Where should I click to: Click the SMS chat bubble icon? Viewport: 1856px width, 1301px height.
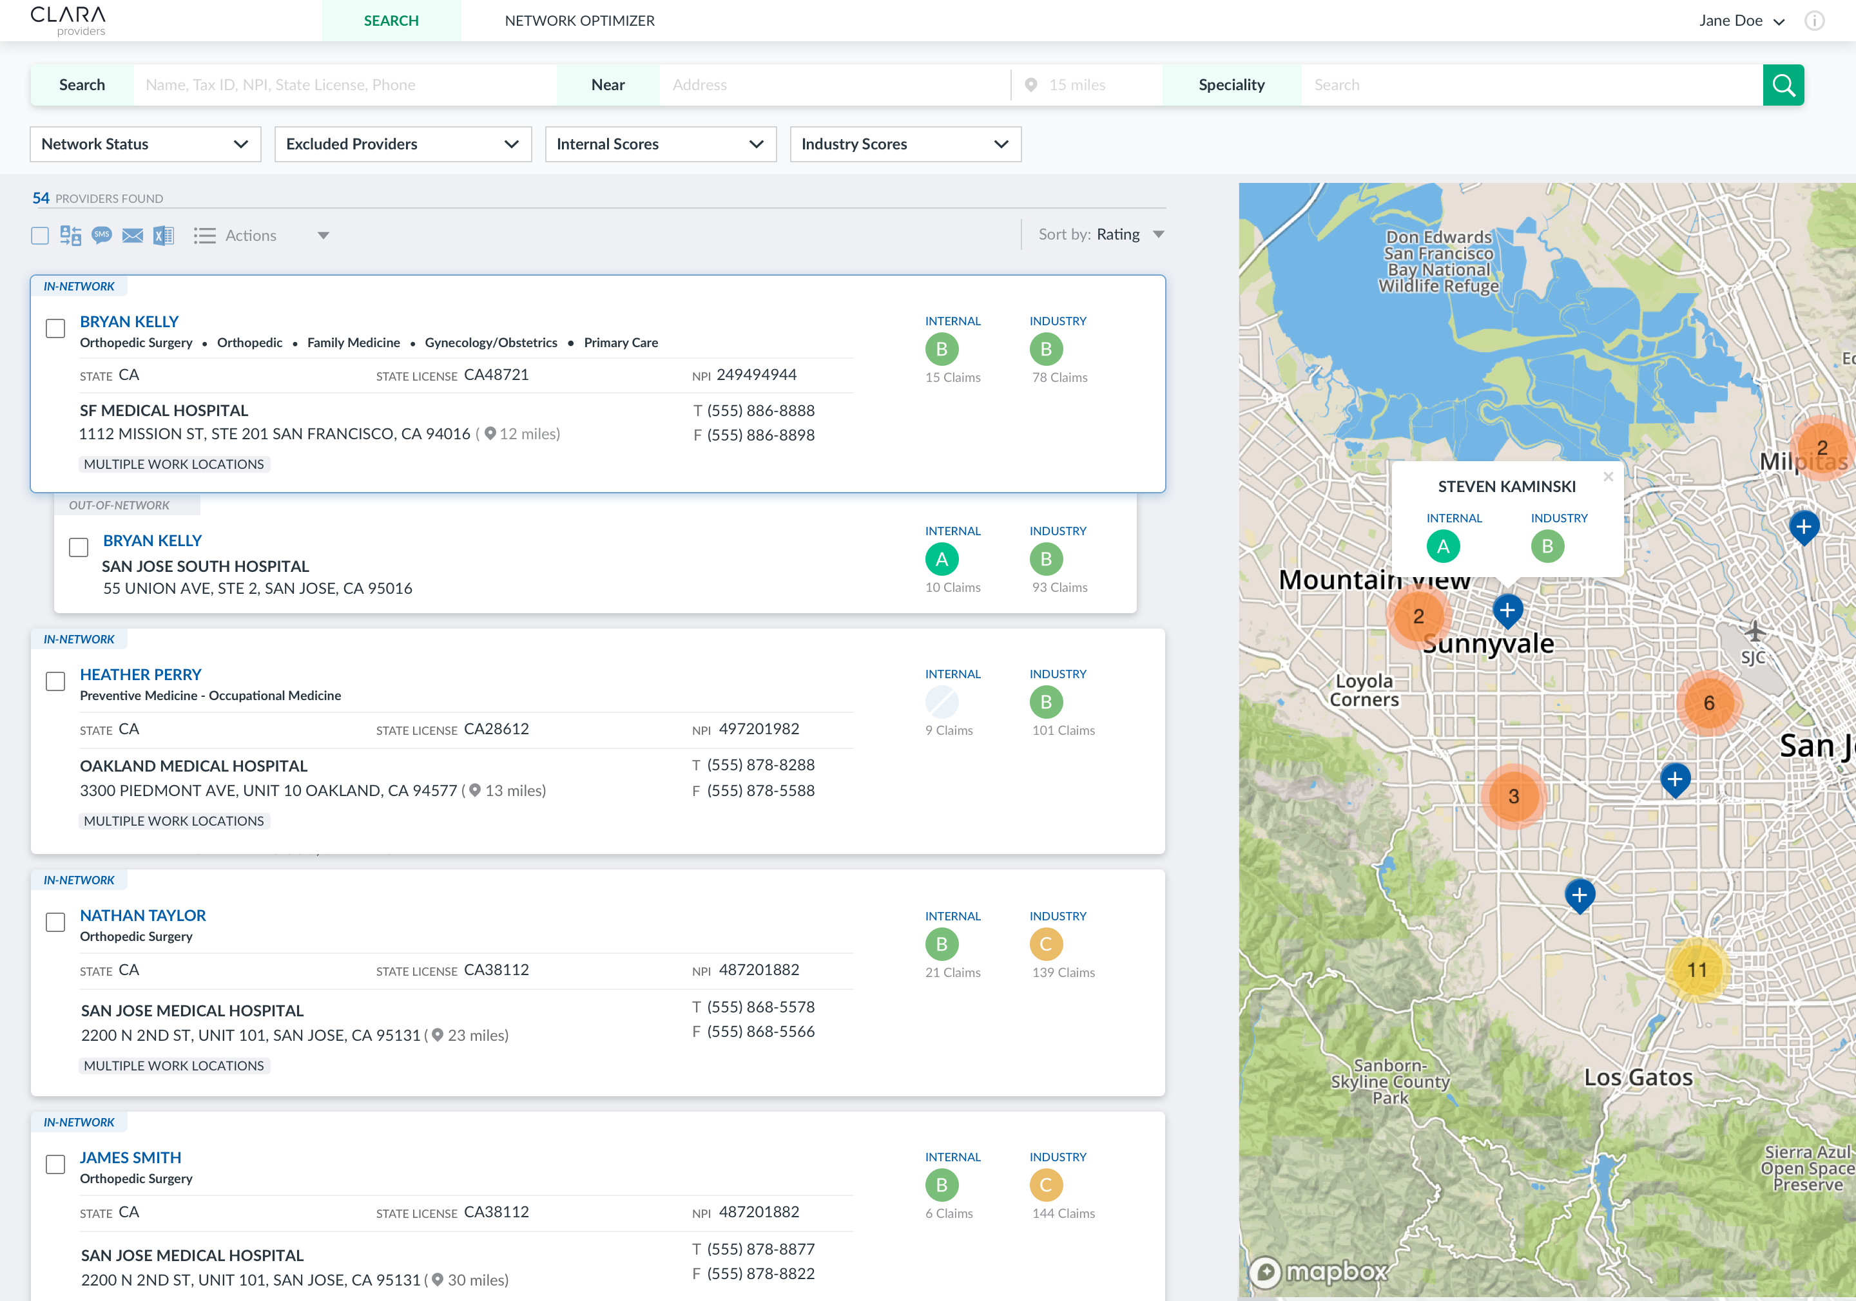[x=102, y=235]
